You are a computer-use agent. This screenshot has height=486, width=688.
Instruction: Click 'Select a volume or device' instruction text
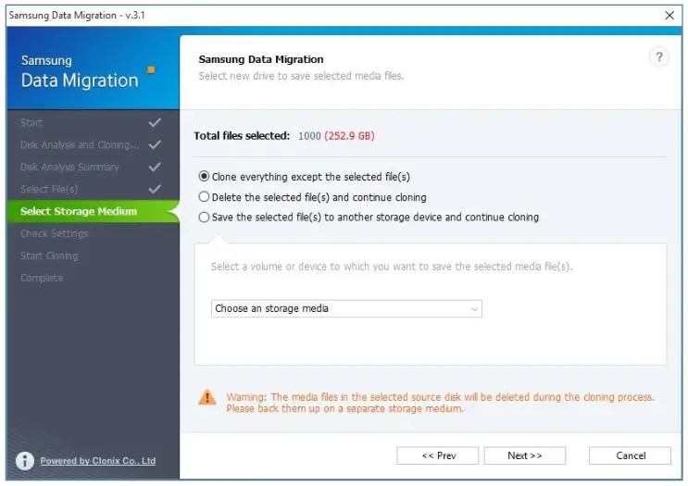[x=392, y=267]
